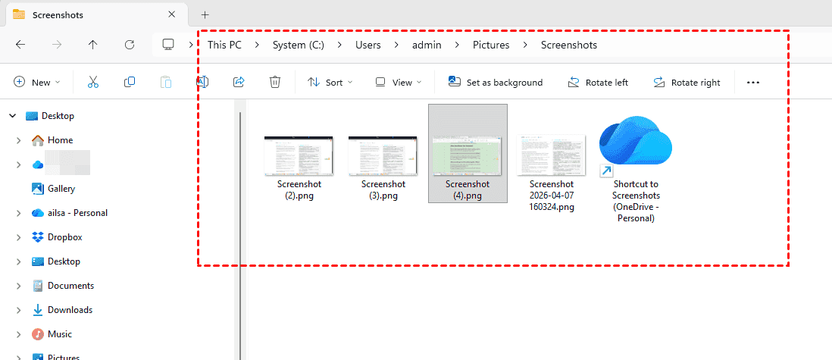
Task: Open the View dropdown menu
Action: [399, 82]
